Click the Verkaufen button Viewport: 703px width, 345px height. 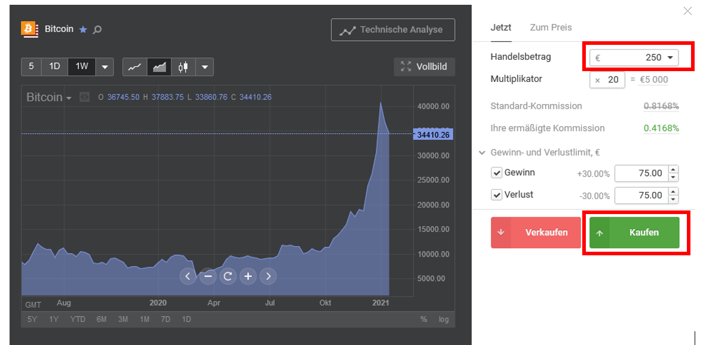536,233
